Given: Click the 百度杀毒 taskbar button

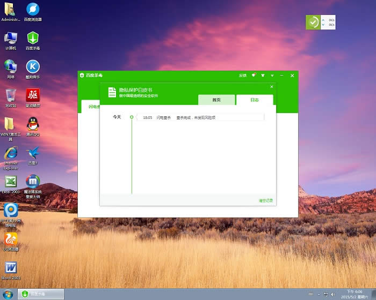Looking at the screenshot, I should (41, 294).
